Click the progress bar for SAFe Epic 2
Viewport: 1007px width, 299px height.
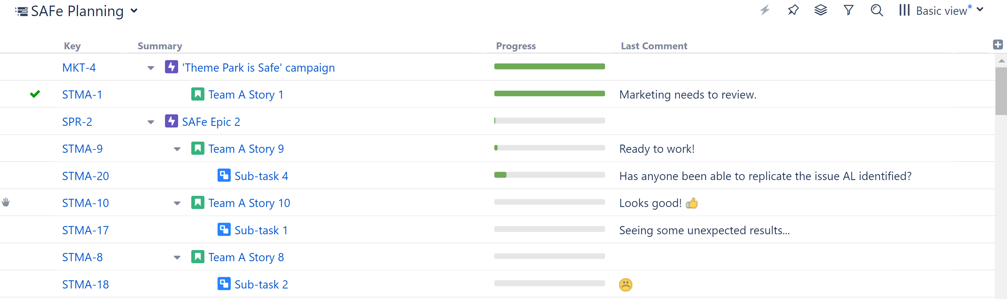coord(549,121)
